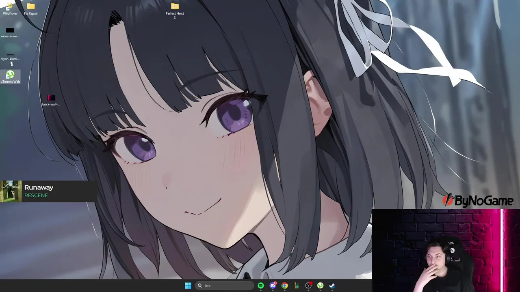Open the Wildflover desktop shortcut

10,9
